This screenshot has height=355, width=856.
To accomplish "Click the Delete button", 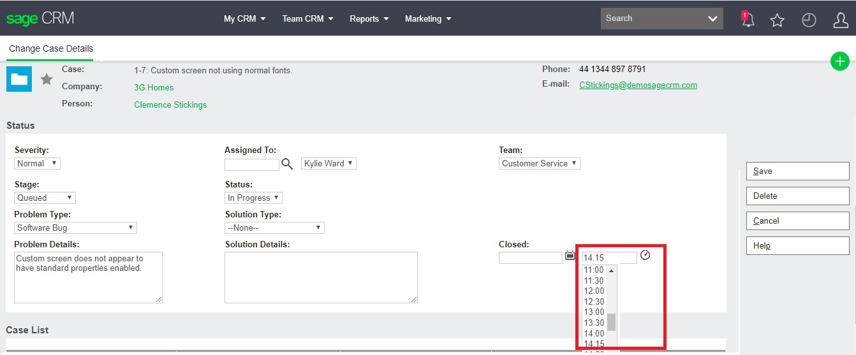I will pyautogui.click(x=797, y=196).
